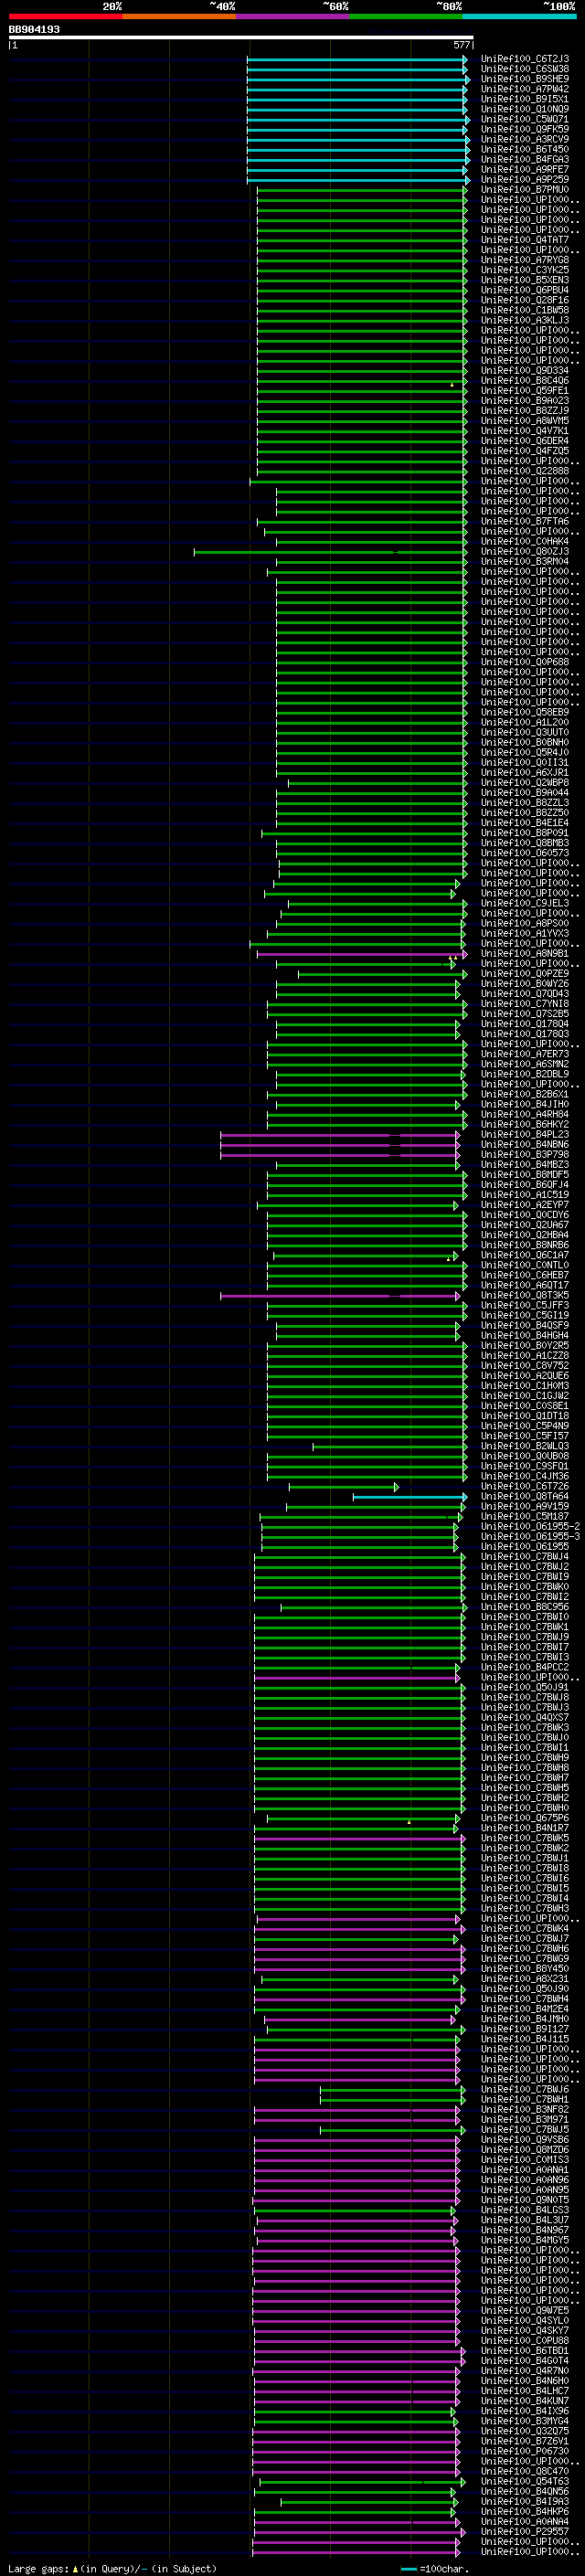Select hit label UniRef100_Q9D334

tap(525, 371)
